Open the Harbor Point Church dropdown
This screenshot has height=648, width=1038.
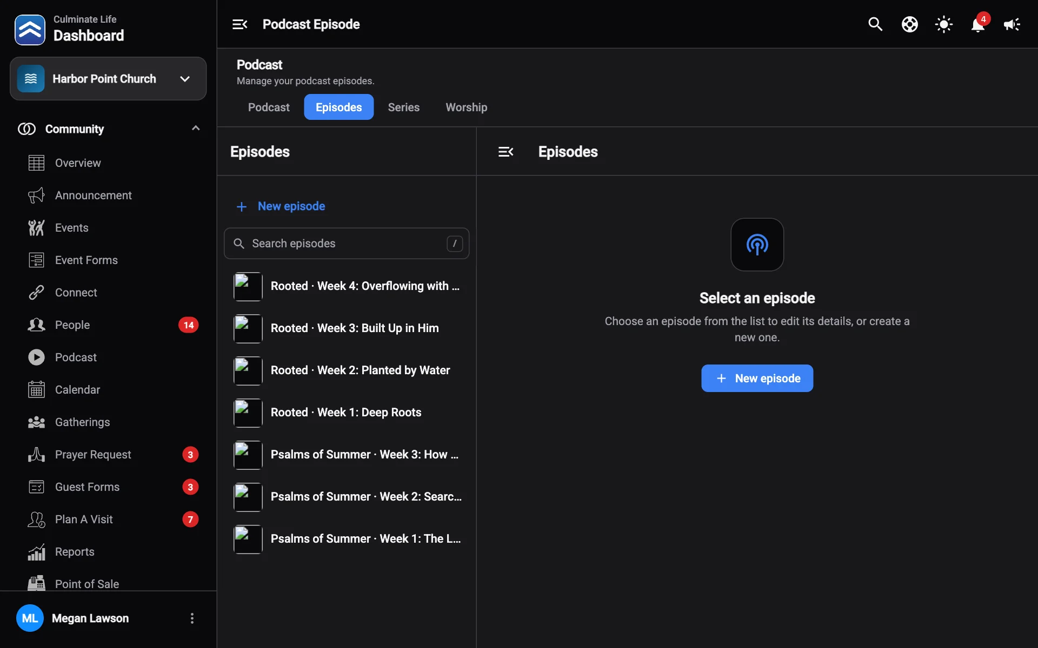click(x=108, y=79)
